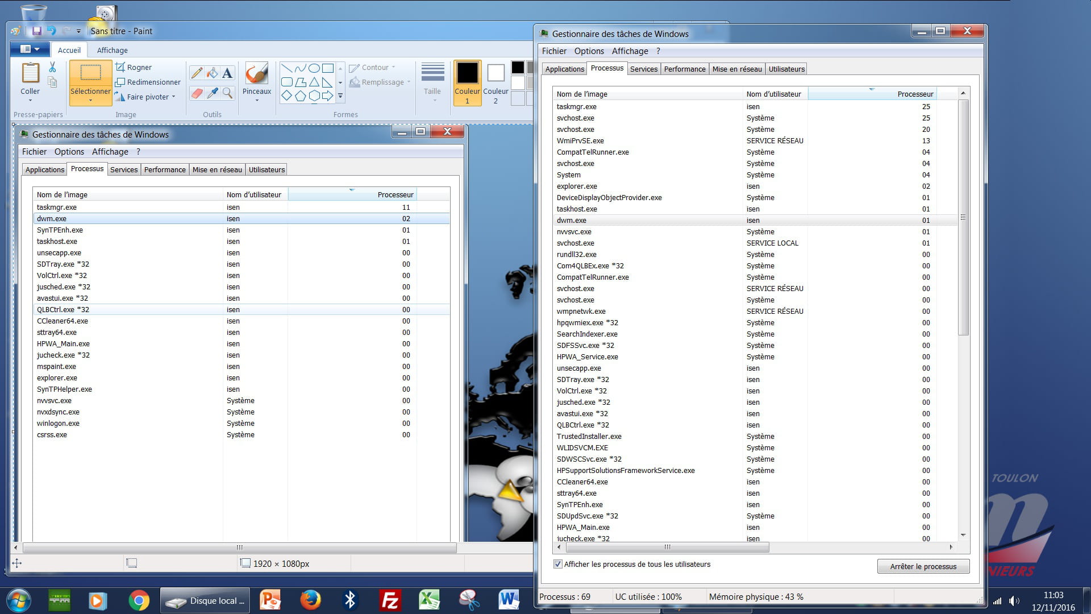This screenshot has width=1091, height=614.
Task: Open Fichier menu in right Task Manager
Action: pos(554,51)
